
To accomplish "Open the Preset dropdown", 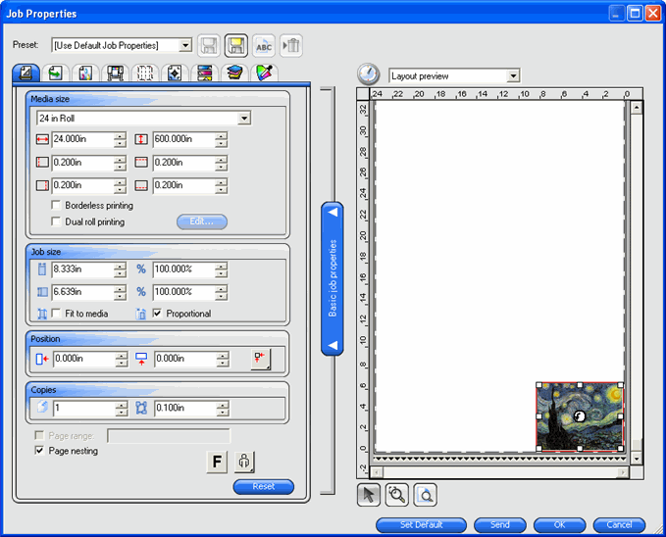I will (185, 45).
